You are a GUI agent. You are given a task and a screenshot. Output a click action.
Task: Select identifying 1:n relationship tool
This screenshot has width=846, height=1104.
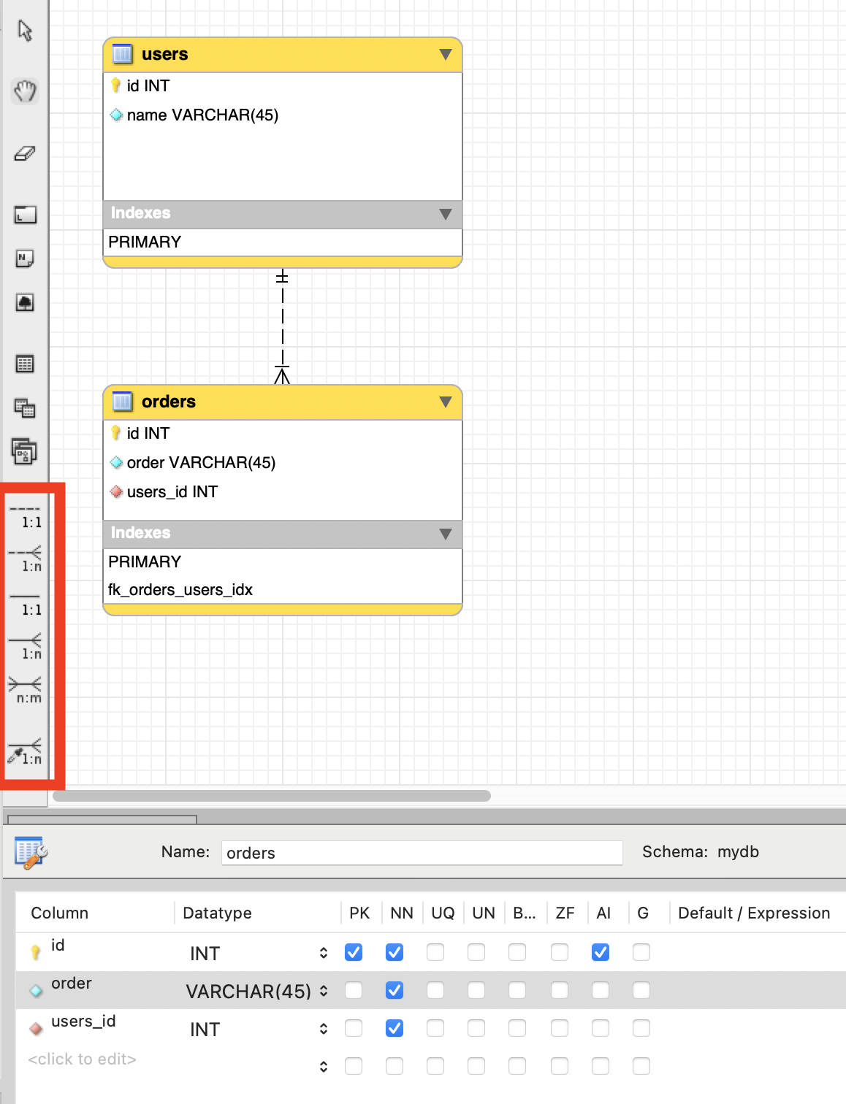[x=26, y=647]
